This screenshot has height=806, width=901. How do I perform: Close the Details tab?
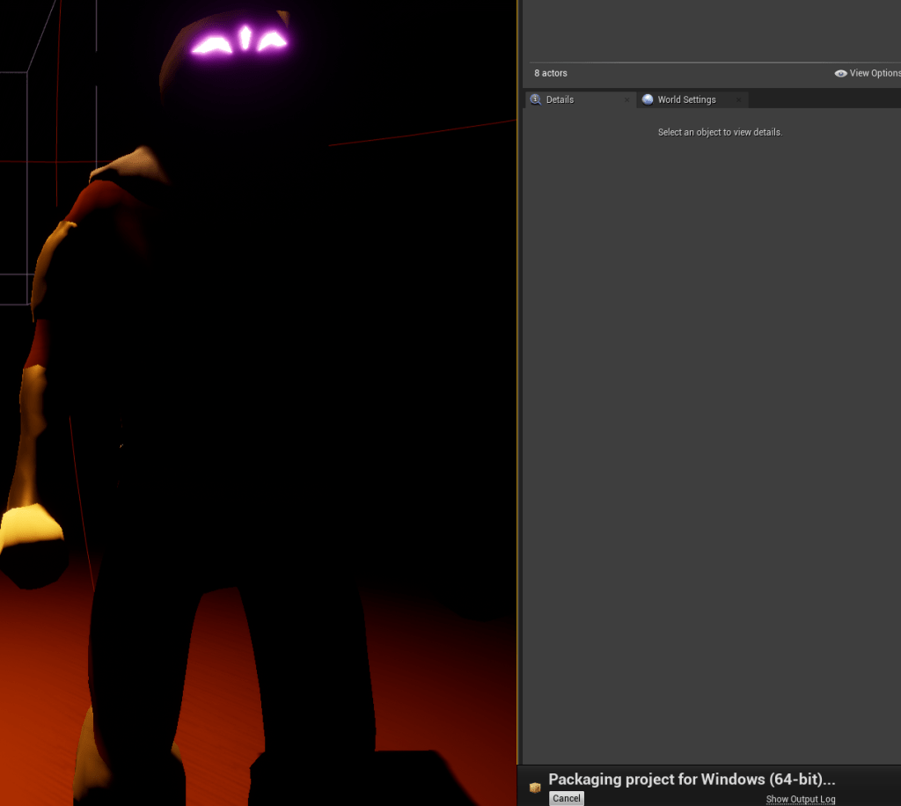coord(626,101)
